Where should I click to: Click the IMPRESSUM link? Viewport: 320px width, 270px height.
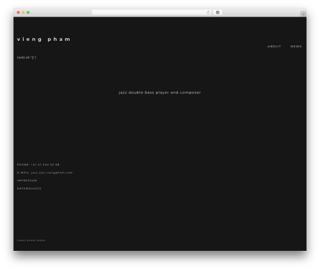[27, 181]
